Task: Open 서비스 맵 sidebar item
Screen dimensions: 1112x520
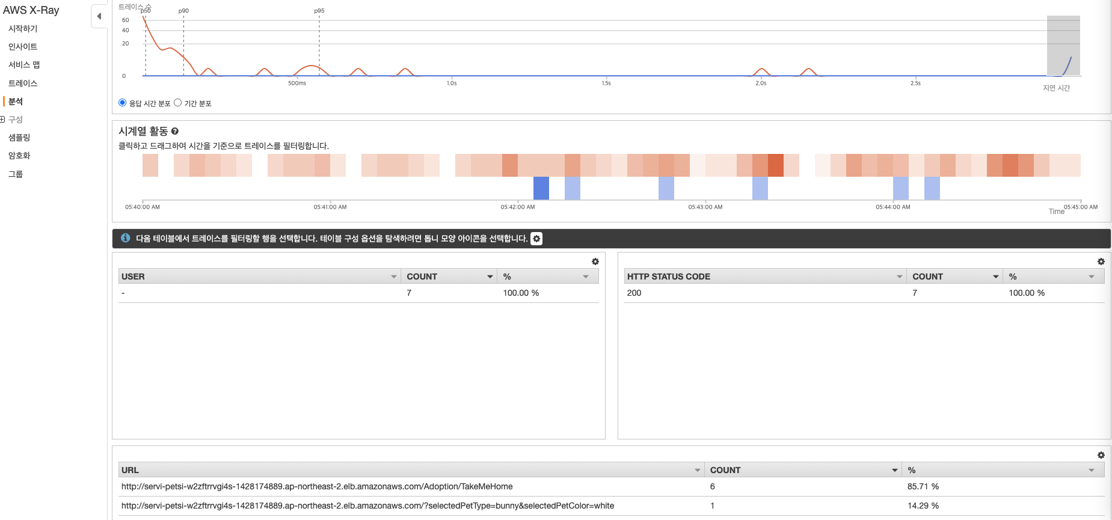Action: pos(24,65)
